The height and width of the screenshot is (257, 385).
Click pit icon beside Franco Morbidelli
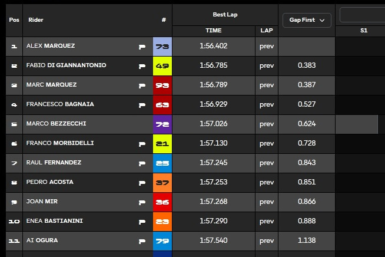141,143
